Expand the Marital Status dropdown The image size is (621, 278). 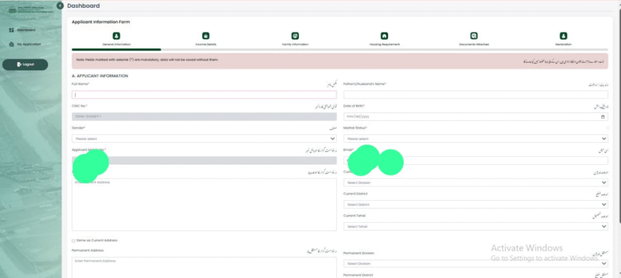(475, 138)
